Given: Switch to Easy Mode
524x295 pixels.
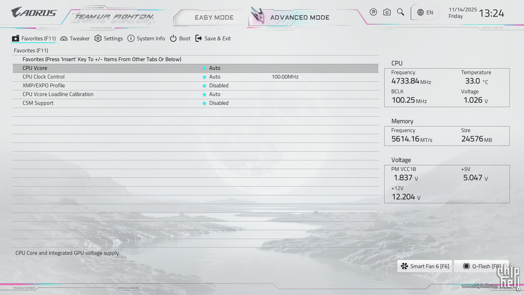Looking at the screenshot, I should pyautogui.click(x=214, y=18).
